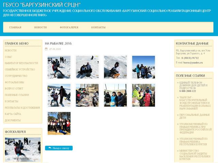218x163 pixels.
Task: Open photo of table with fish catch
Action: 87,95
